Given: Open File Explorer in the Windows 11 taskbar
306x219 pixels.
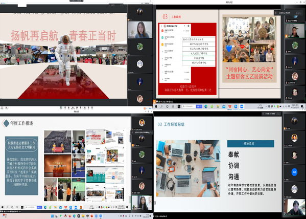Looking at the screenshot, I should 83,216.
